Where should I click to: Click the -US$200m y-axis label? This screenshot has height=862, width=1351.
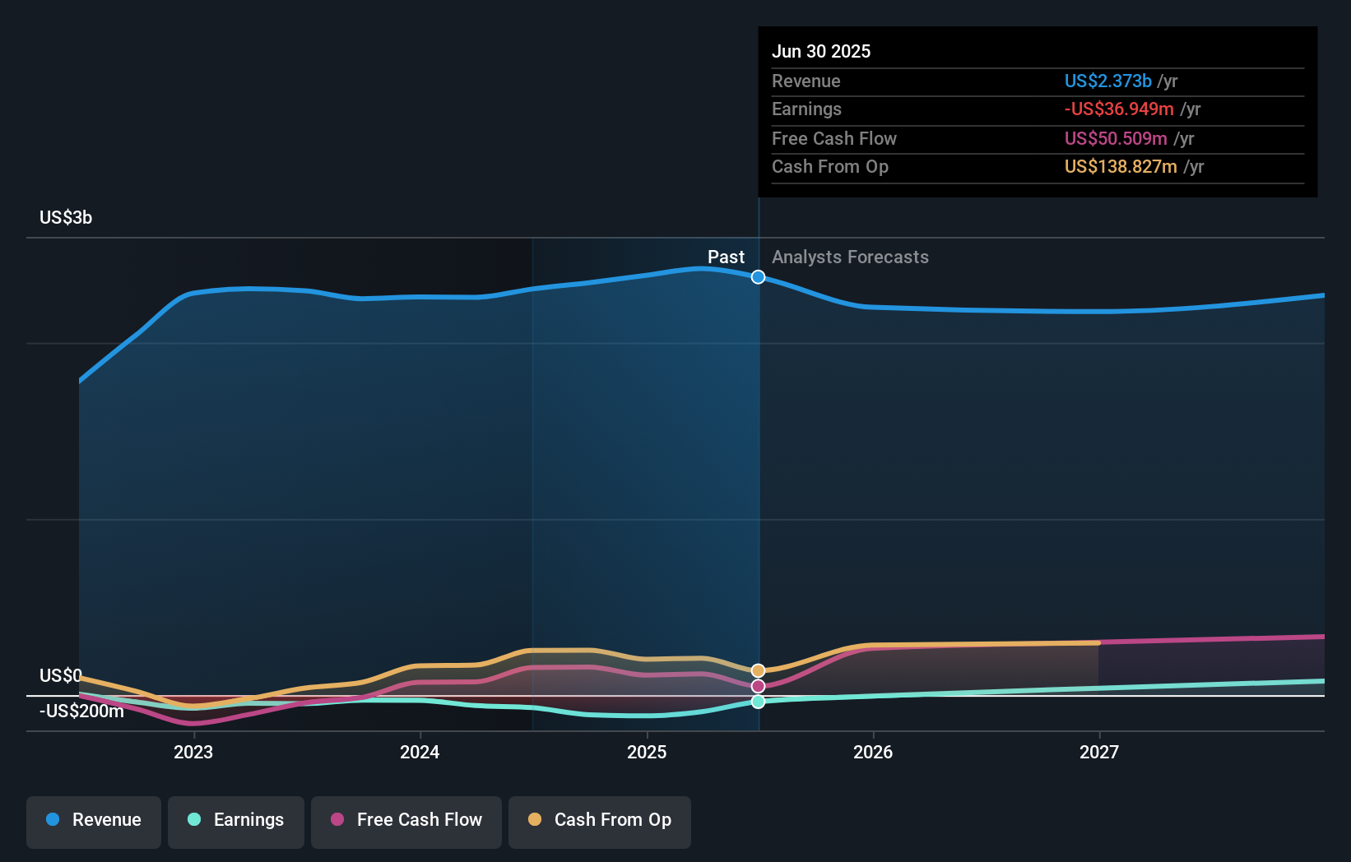[81, 711]
